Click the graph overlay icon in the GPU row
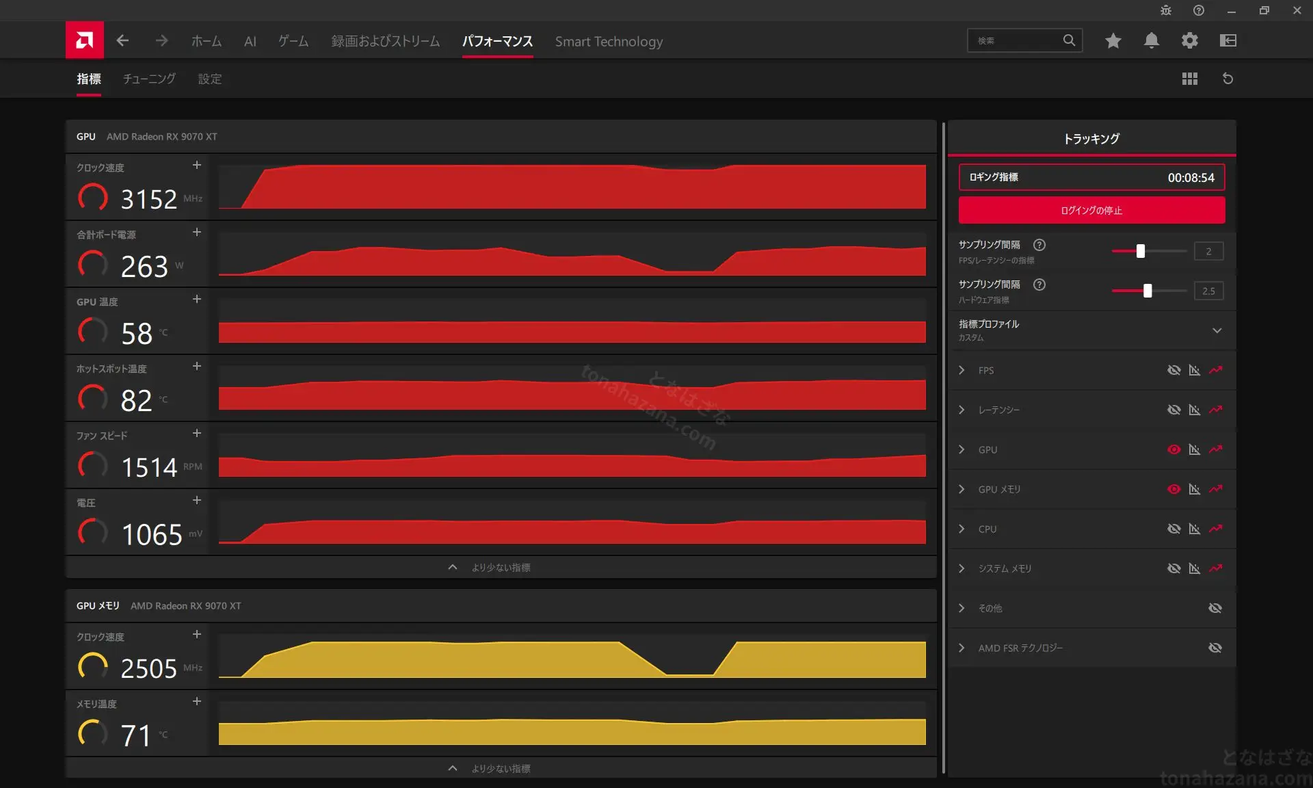The image size is (1313, 788). [1195, 449]
